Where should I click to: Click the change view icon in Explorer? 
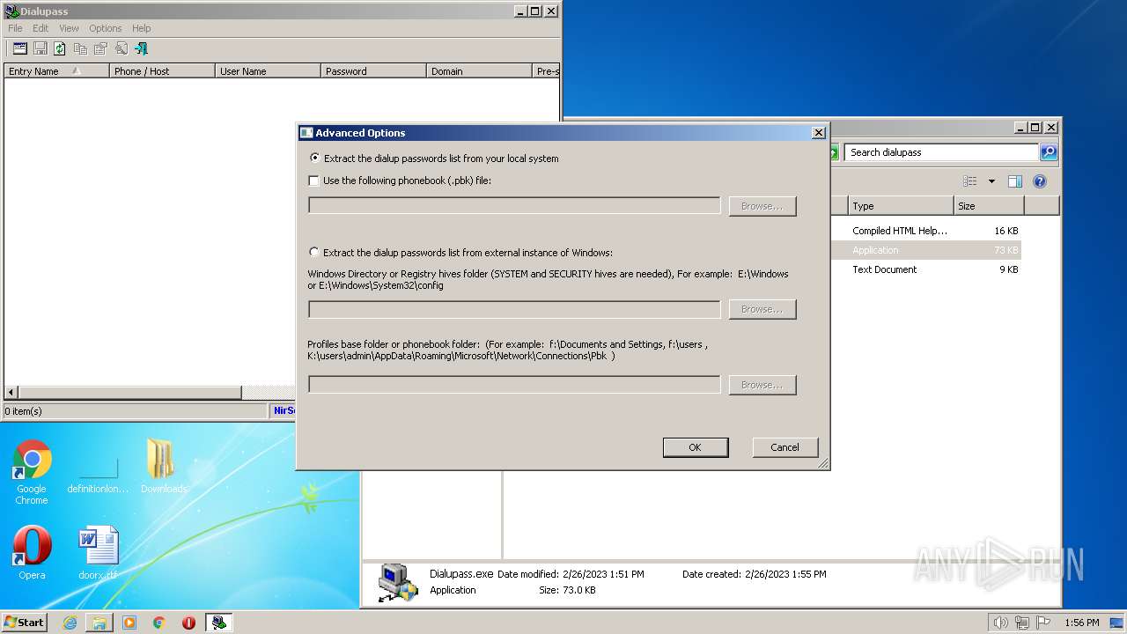click(969, 181)
